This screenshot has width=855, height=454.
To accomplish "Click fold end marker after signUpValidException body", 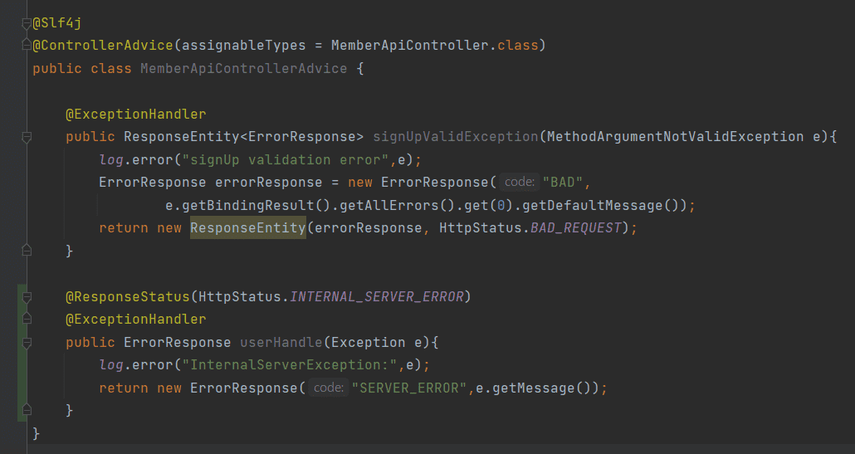I will 27,251.
